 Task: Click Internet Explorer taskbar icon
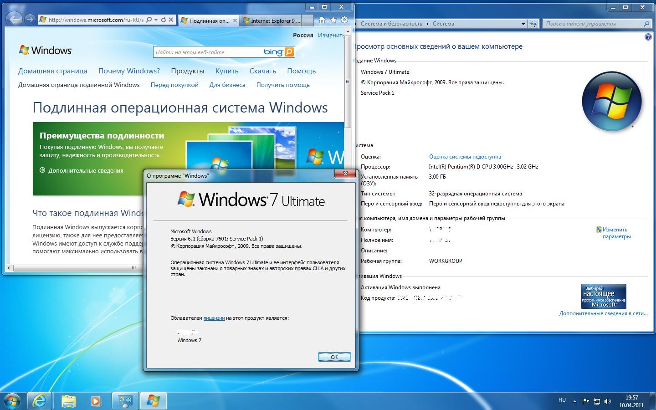(x=40, y=401)
